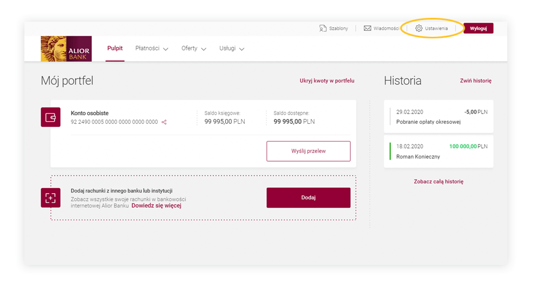536x292 pixels.
Task: Click the add-account scan icon
Action: click(x=50, y=198)
